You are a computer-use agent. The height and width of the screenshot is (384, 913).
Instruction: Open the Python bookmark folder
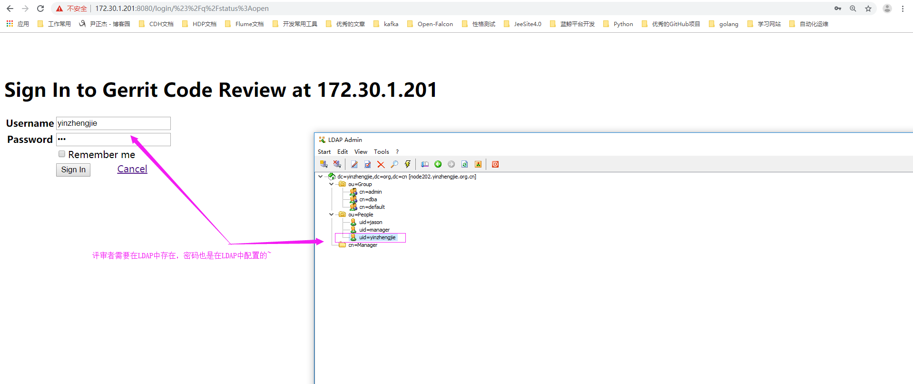(x=618, y=24)
